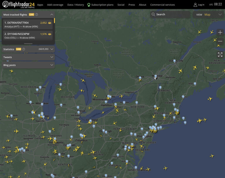
Task: Open the Social menu
Action: pos(121,5)
